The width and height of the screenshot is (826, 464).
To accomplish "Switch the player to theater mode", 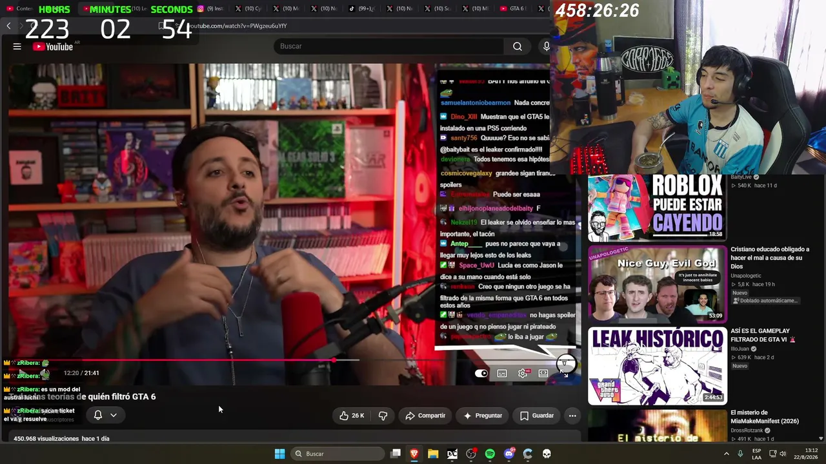I will coord(543,373).
